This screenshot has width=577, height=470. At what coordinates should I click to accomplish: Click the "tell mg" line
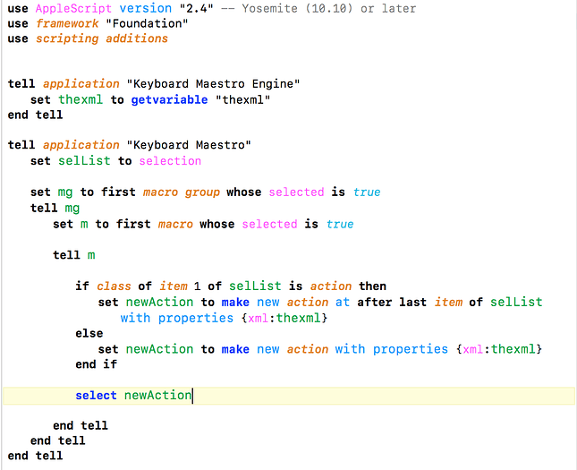point(55,208)
